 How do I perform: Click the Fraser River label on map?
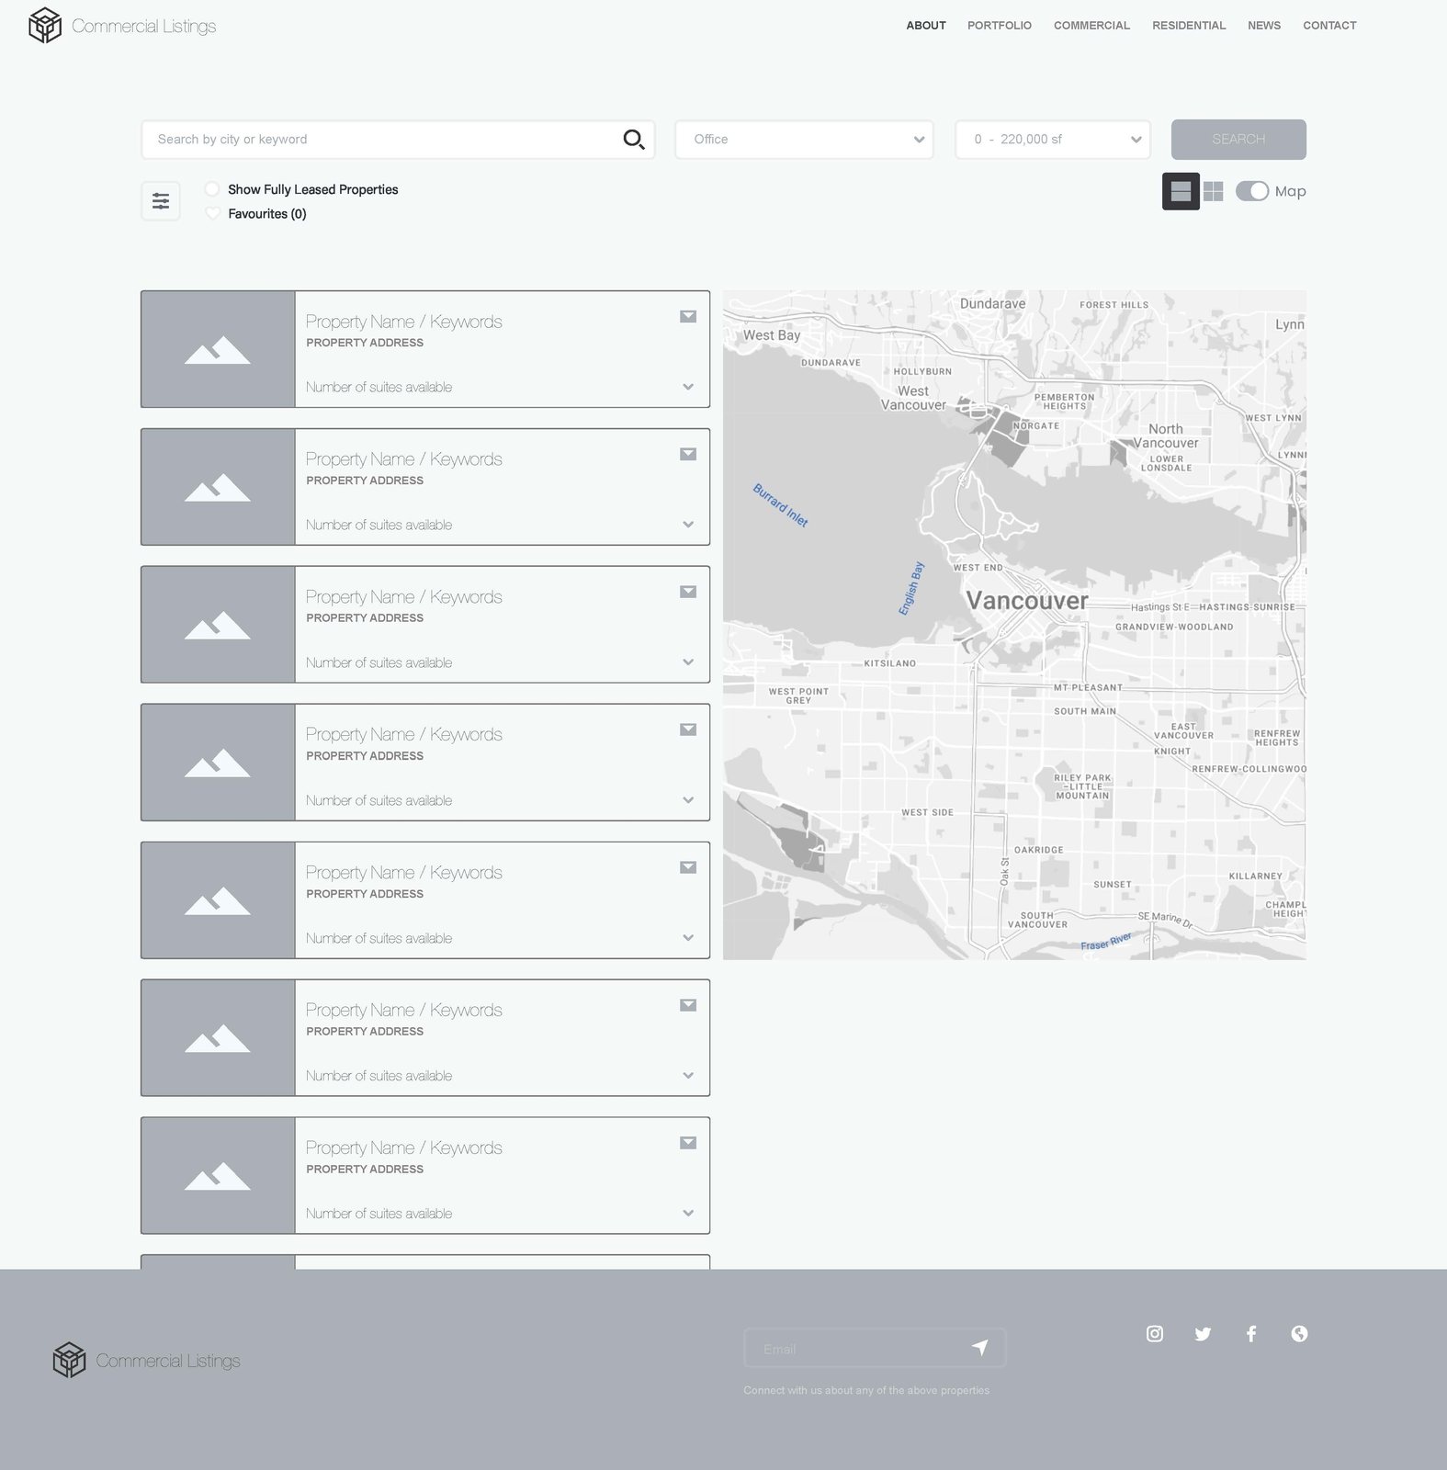1106,942
